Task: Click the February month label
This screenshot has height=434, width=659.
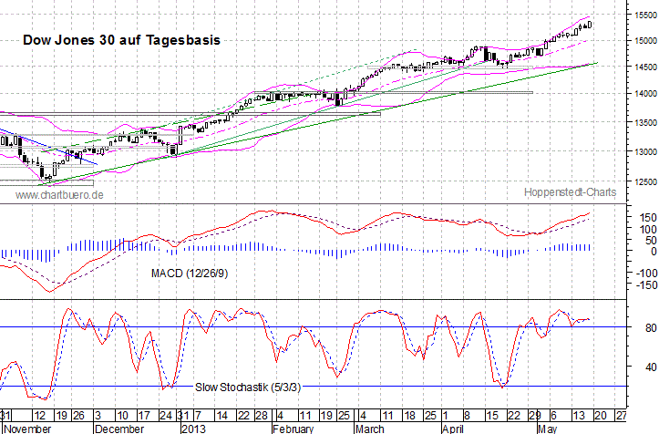Action: coord(293,429)
